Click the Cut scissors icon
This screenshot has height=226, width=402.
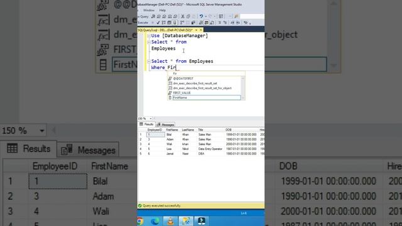183,16
